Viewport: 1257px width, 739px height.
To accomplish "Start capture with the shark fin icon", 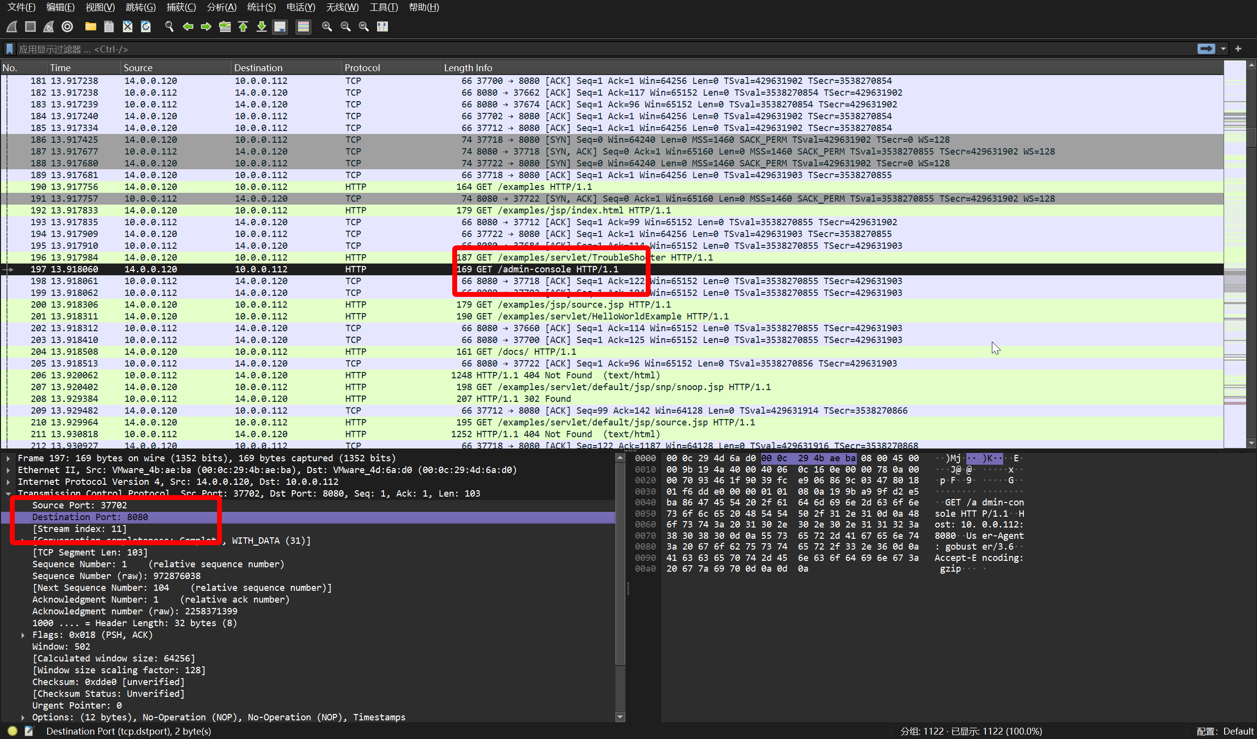I will (x=12, y=26).
